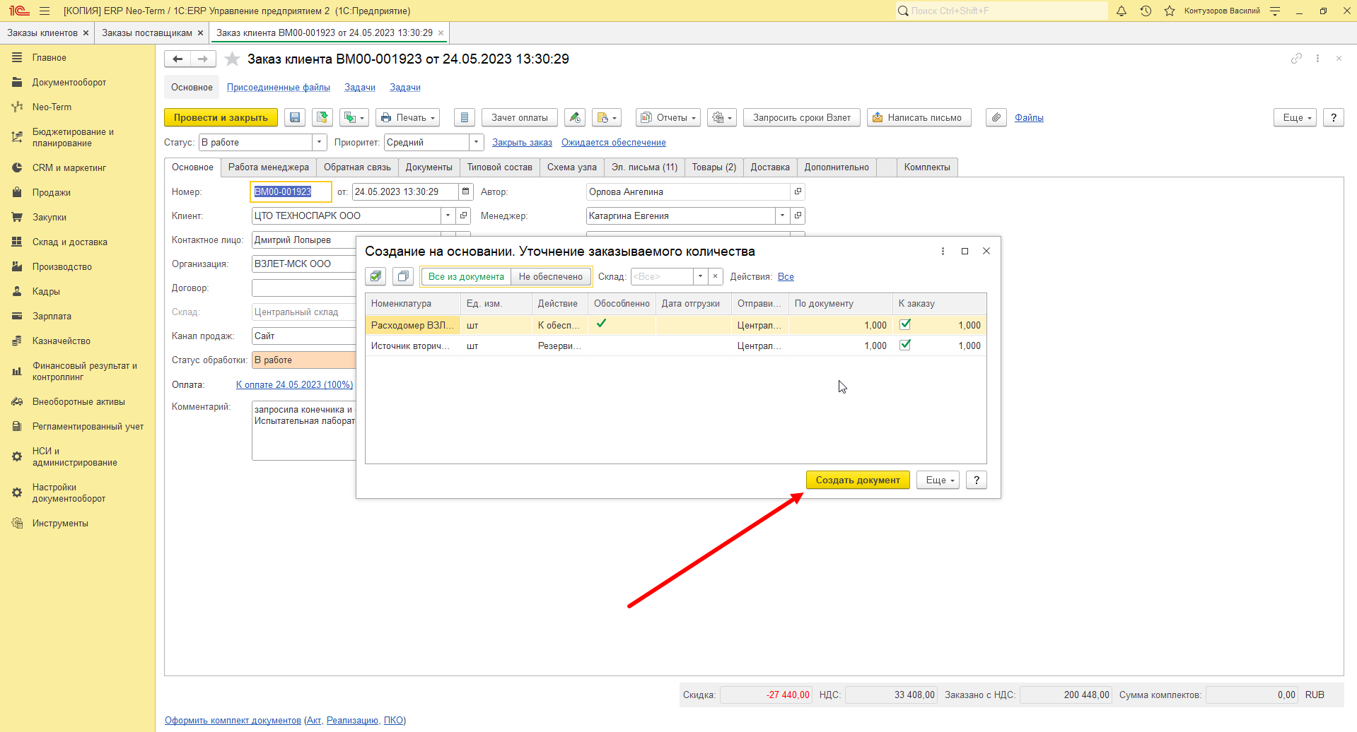Select 'Все из документа' filter toggle

[466, 276]
